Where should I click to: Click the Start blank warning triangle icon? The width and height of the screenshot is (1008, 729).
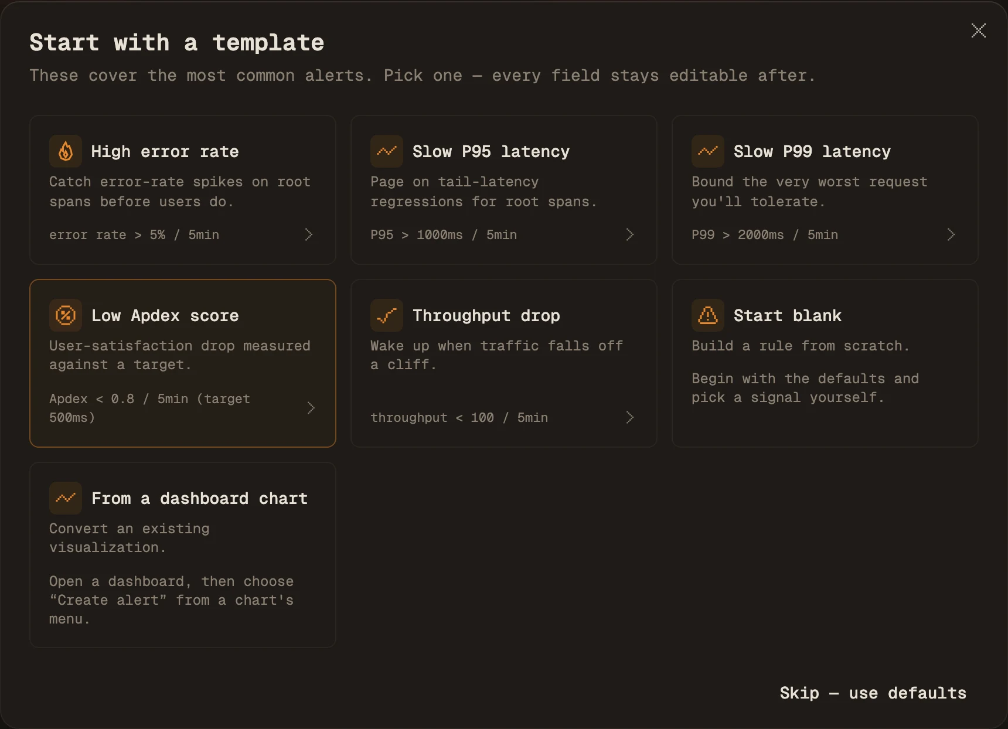point(708,315)
